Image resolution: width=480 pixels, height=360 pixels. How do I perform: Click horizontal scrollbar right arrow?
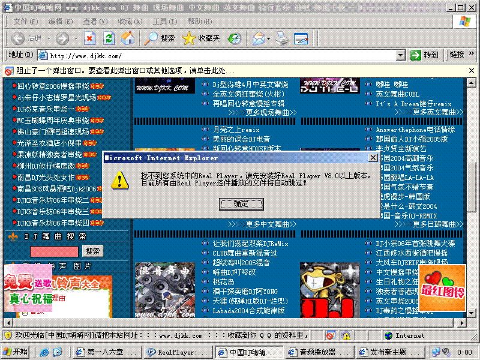click(x=461, y=323)
